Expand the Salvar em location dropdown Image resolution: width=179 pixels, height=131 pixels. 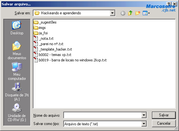coord(112,13)
